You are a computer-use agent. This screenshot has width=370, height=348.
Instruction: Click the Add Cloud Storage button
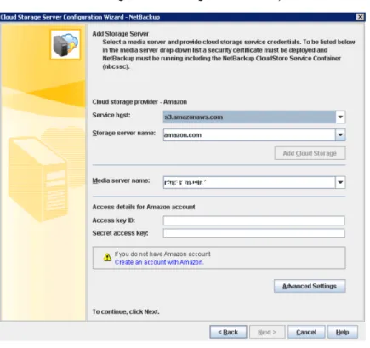(310, 153)
